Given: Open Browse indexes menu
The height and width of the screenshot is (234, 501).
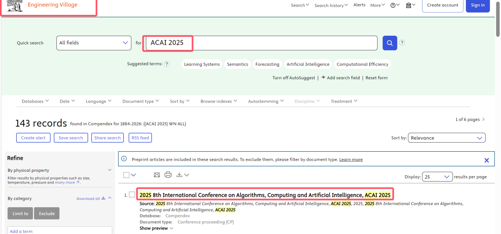Looking at the screenshot, I should pos(219,101).
